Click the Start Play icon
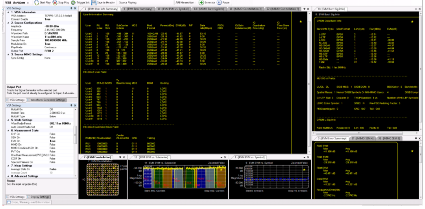This screenshot has height=209, width=425. coord(37,2)
